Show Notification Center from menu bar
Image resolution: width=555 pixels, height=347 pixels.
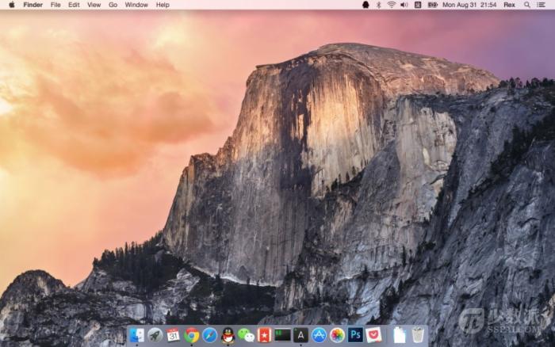541,5
